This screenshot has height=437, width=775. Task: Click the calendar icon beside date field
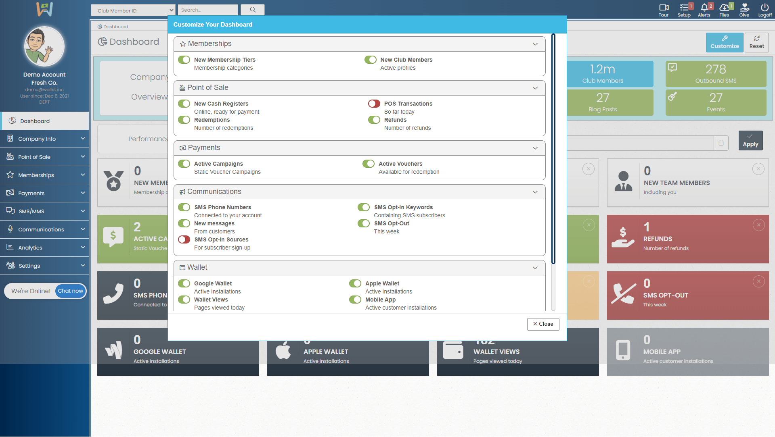pos(721,143)
